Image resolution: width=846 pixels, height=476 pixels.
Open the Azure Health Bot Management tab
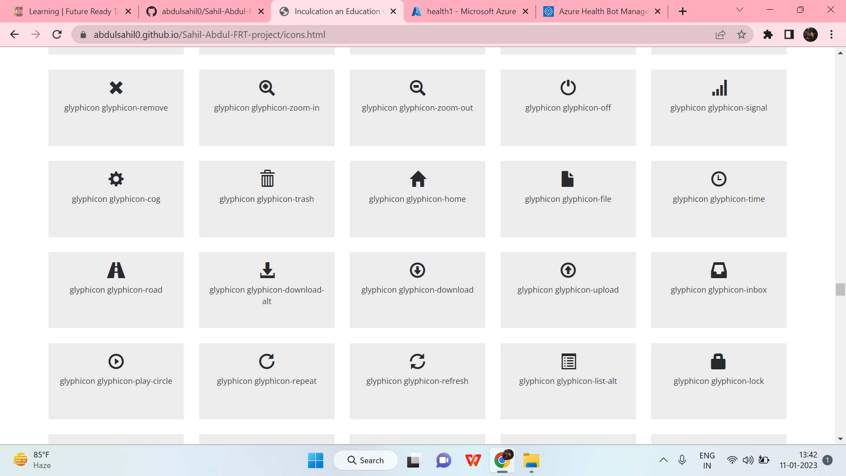601,11
